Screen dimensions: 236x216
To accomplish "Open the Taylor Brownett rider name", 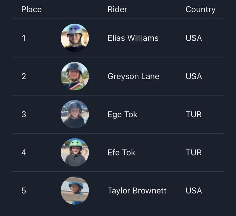I will pos(137,191).
